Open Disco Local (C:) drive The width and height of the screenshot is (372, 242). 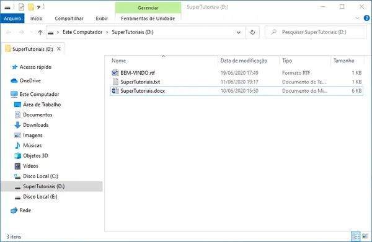click(x=40, y=176)
